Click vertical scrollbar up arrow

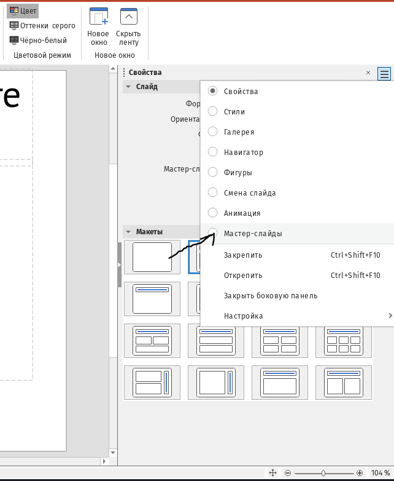point(113,69)
